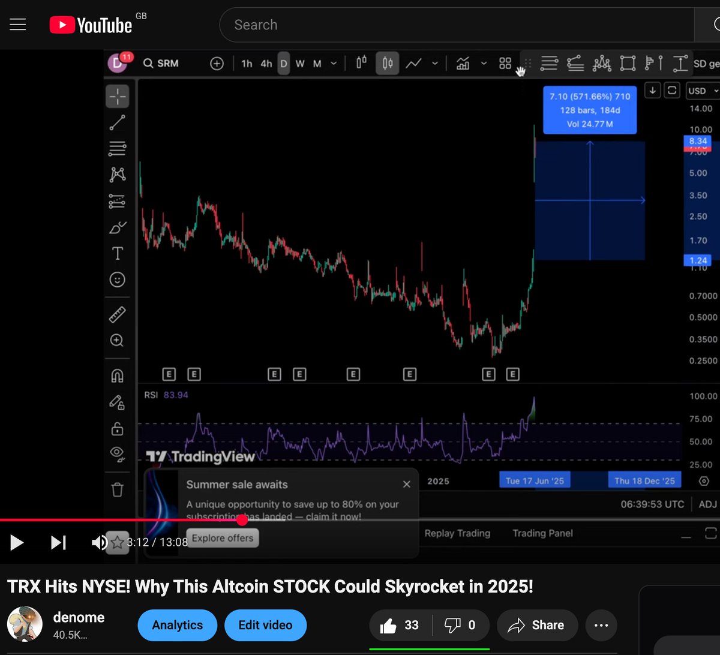The width and height of the screenshot is (720, 655).
Task: Select the M monthly timeframe
Action: click(317, 63)
